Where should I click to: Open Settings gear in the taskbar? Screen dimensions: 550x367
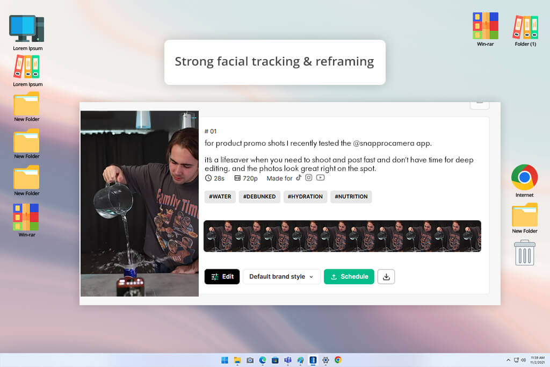point(325,360)
